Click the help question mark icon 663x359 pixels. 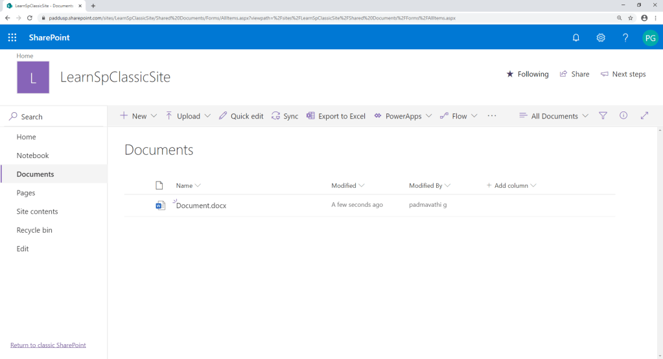625,38
